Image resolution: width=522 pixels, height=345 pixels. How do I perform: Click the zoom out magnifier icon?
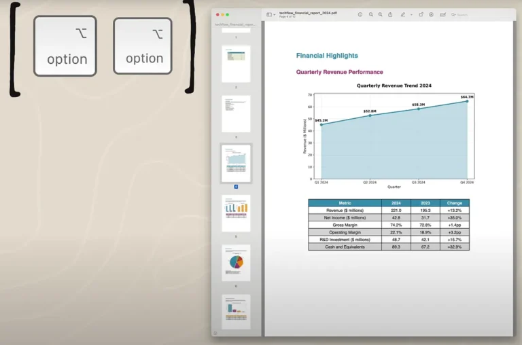(370, 15)
